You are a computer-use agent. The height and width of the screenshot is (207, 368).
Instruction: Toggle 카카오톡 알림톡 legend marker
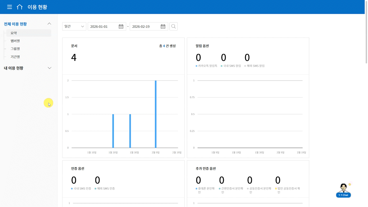point(197,66)
